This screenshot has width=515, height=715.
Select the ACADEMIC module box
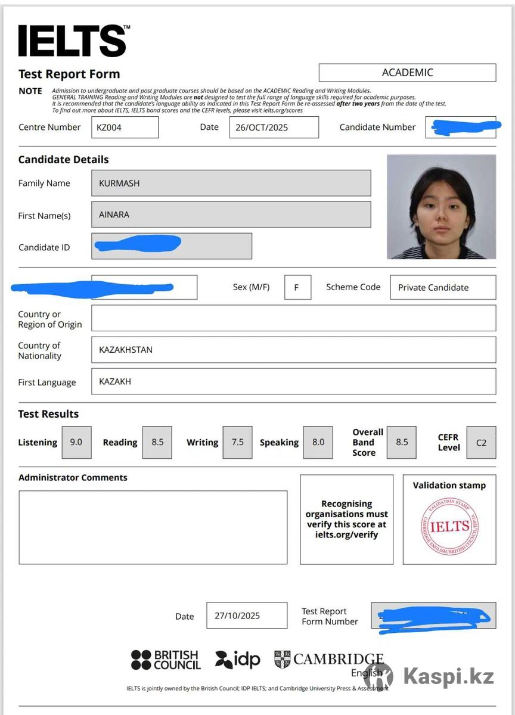[x=407, y=73]
